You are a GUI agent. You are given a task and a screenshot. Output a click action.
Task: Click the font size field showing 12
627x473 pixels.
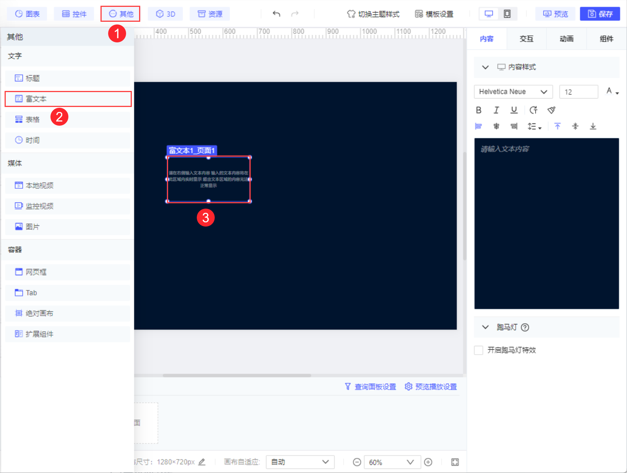pos(578,92)
